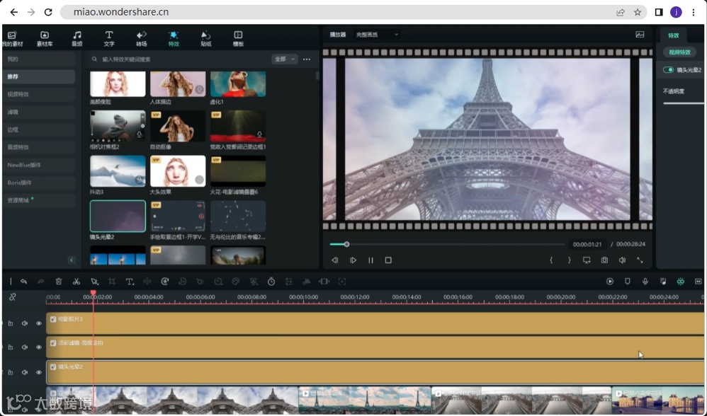Split clip with the scissors tool
This screenshot has height=416, width=707.
[x=77, y=282]
